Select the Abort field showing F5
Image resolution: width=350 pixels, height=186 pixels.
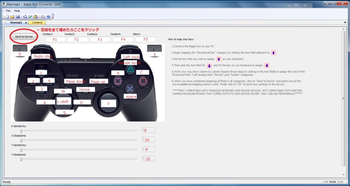[x=146, y=39]
